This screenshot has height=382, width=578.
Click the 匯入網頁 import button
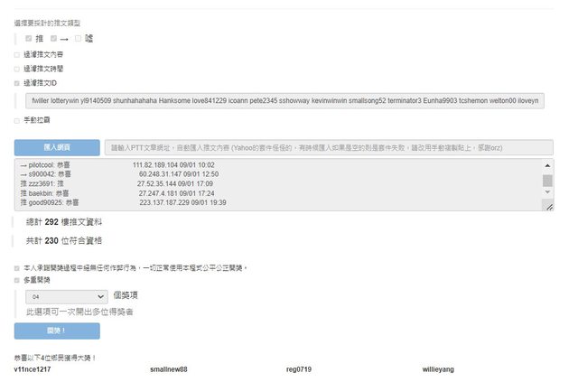(57, 147)
